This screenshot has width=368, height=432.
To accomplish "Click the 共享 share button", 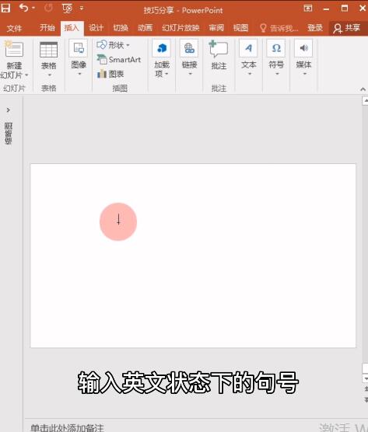I will pos(348,28).
